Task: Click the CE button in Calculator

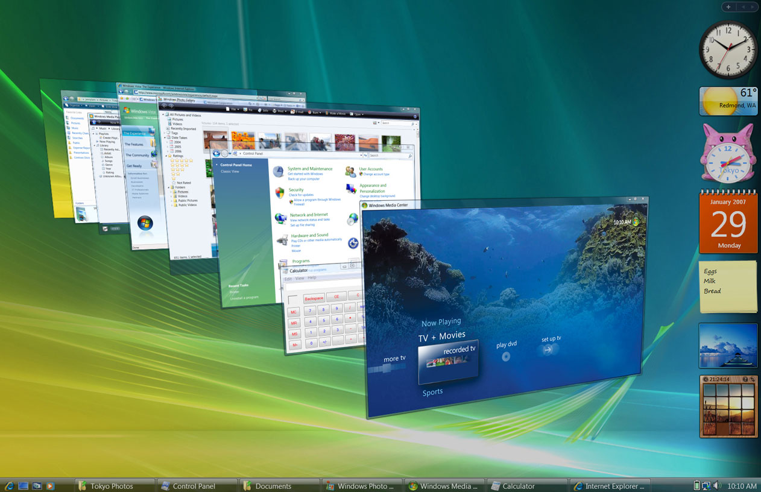Action: click(336, 297)
